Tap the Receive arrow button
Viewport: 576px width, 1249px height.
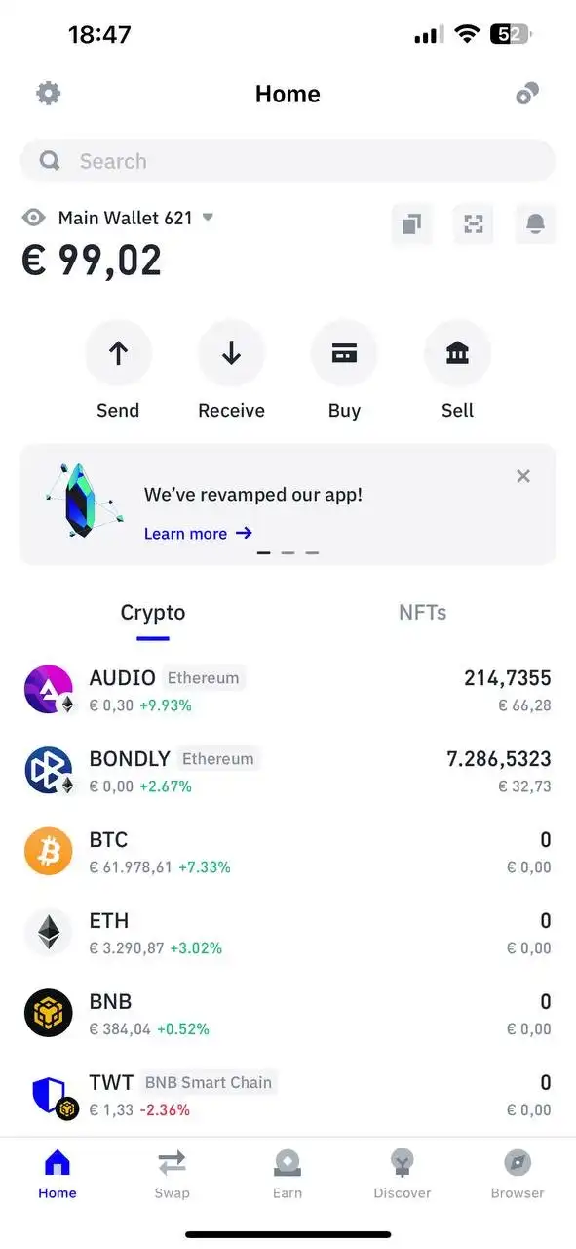tap(231, 353)
